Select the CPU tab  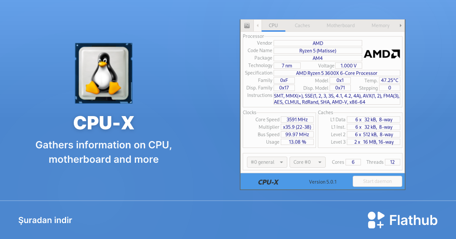click(x=273, y=25)
